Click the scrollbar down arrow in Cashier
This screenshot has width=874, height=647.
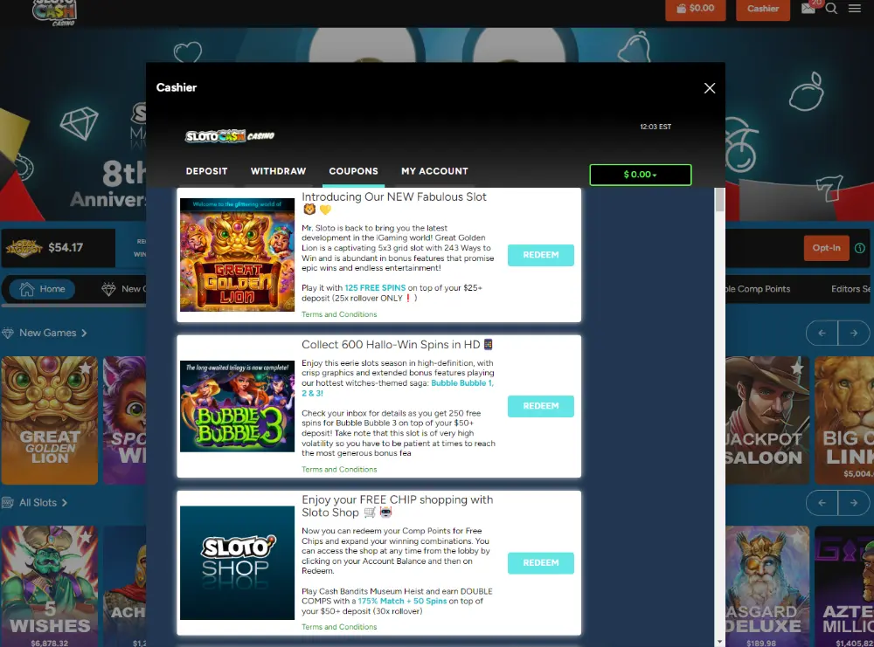[x=719, y=642]
